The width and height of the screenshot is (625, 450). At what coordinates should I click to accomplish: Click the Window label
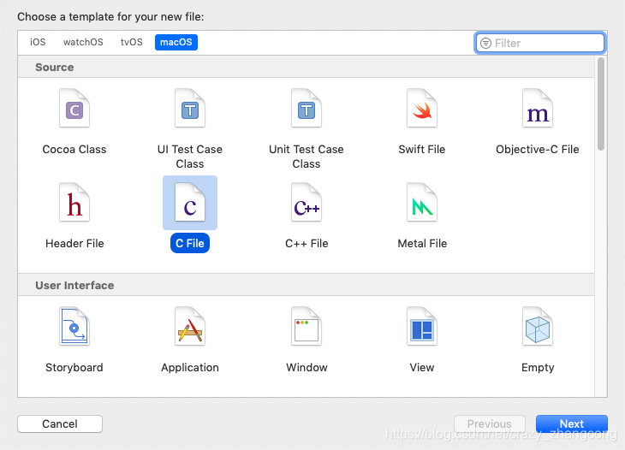tap(307, 367)
